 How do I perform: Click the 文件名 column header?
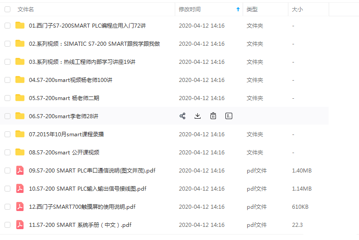click(26, 9)
